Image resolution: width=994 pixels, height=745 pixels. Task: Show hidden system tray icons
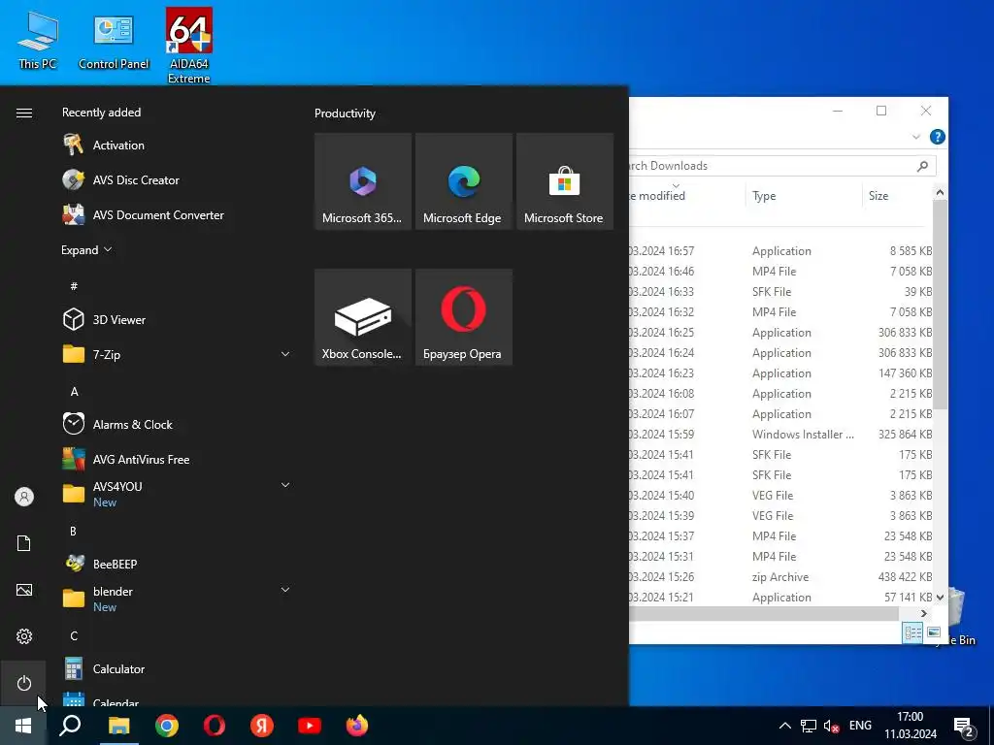784,726
